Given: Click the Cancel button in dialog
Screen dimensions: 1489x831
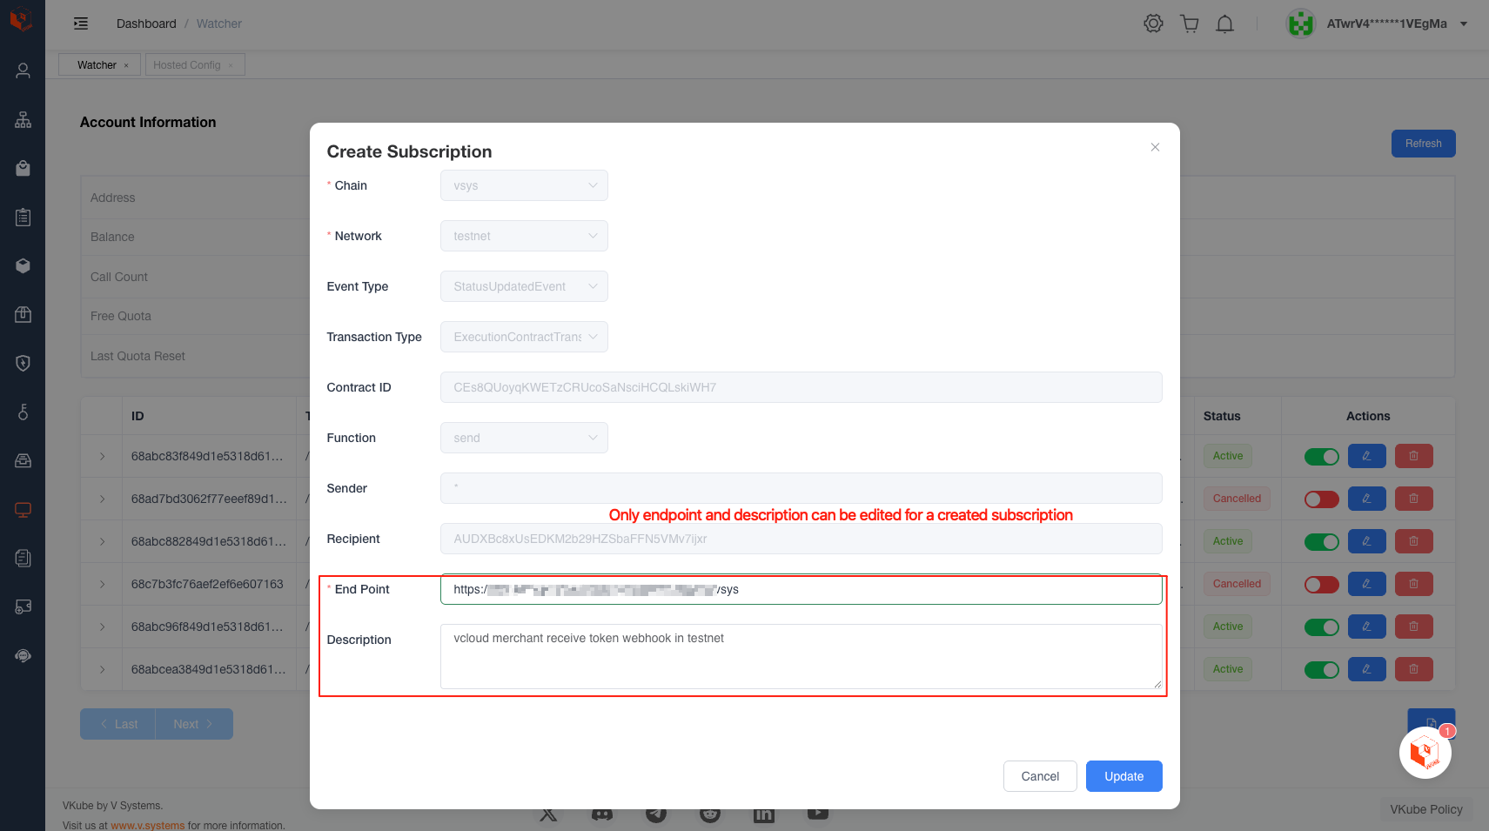Looking at the screenshot, I should coord(1040,776).
